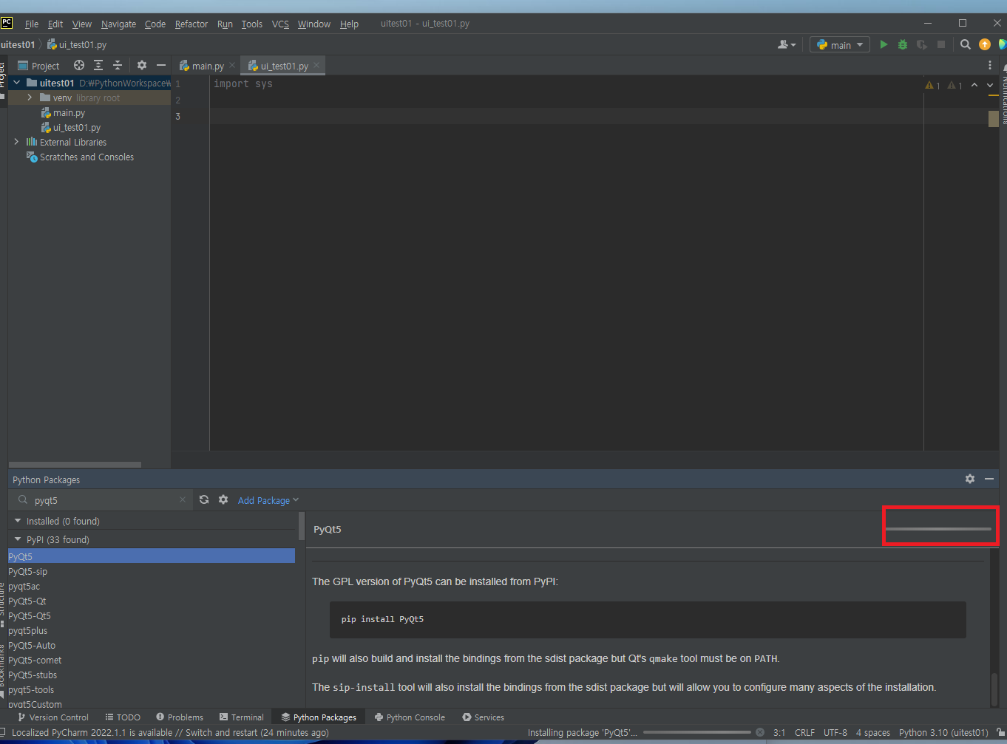
Task: Click the 3:1 caret position widget
Action: click(779, 732)
